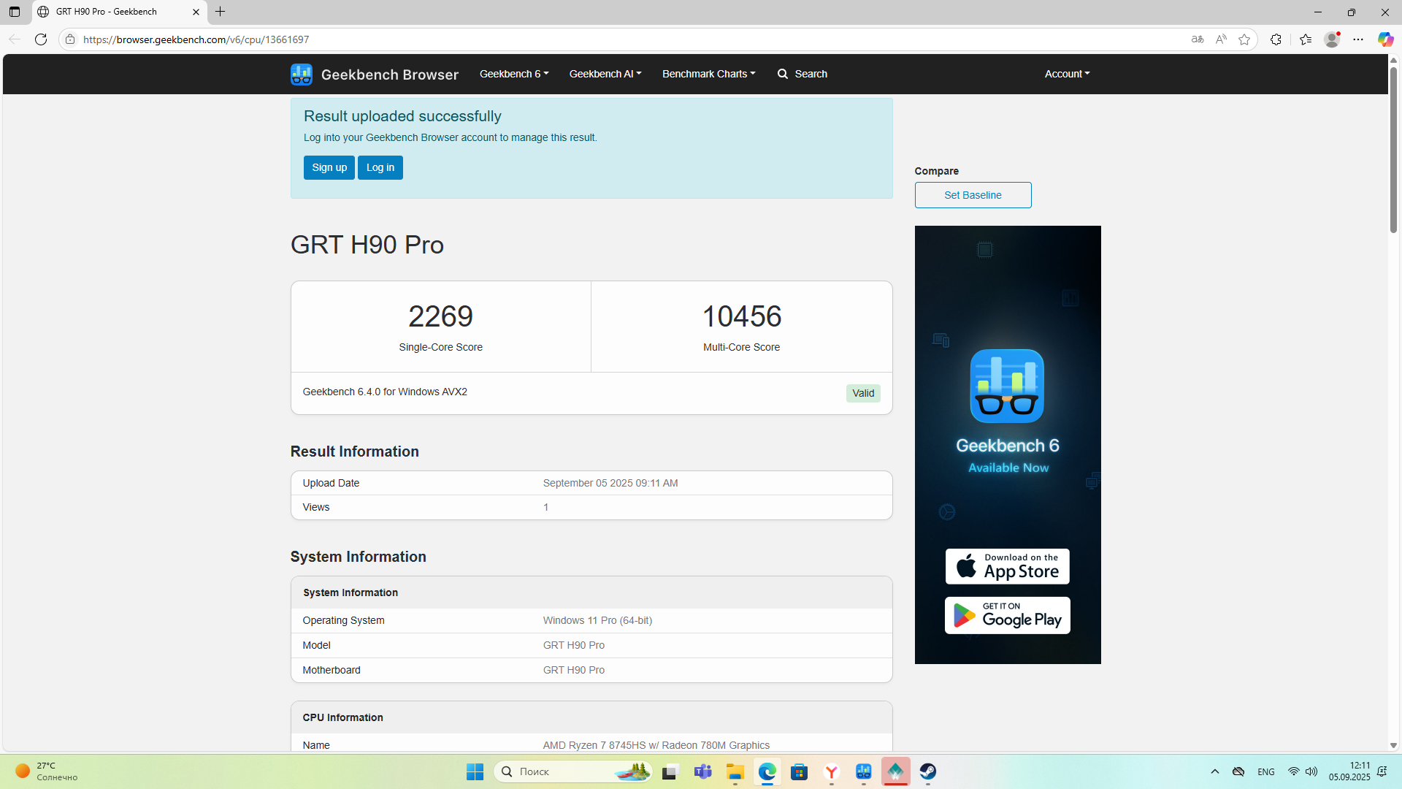Open browser extensions puzzle icon
The height and width of the screenshot is (789, 1402).
(1276, 39)
